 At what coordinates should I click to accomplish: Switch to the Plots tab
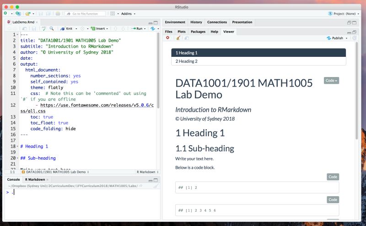tap(181, 32)
